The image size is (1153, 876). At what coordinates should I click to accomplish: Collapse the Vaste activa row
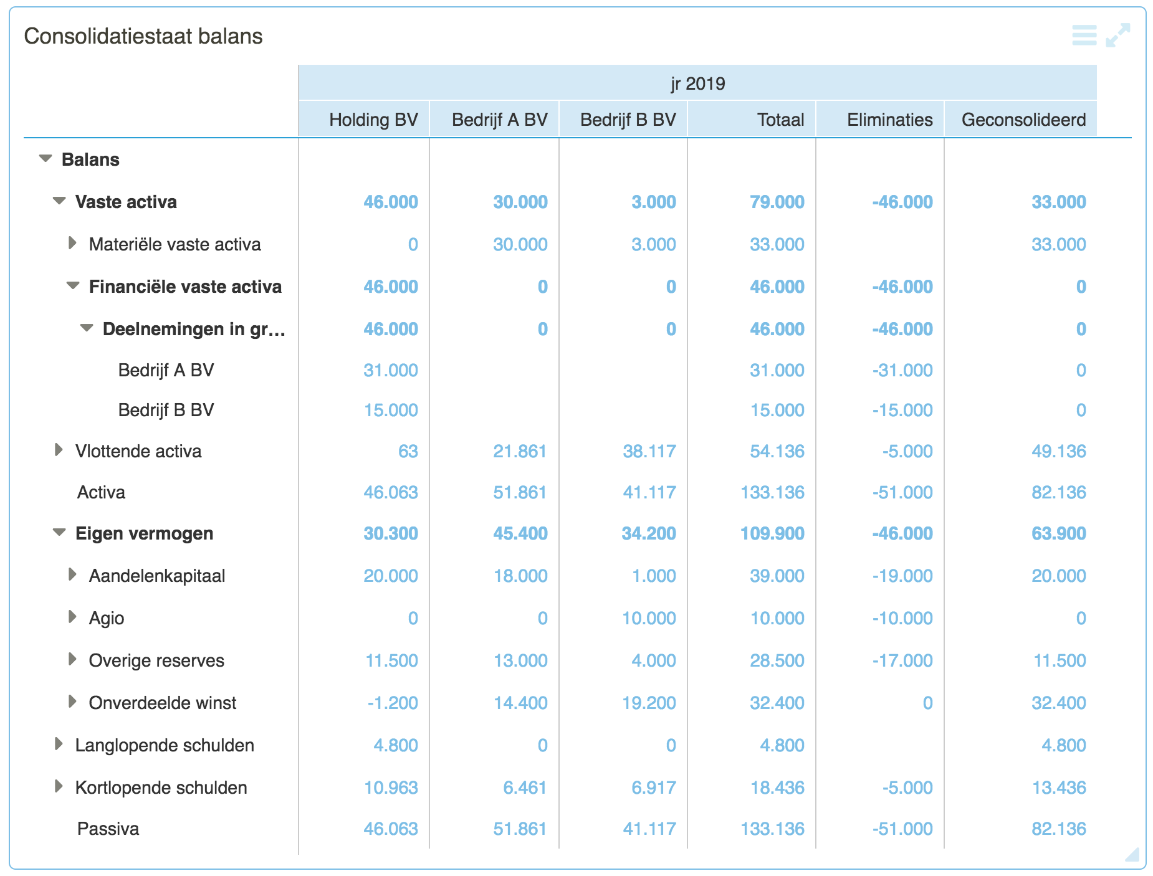(59, 201)
